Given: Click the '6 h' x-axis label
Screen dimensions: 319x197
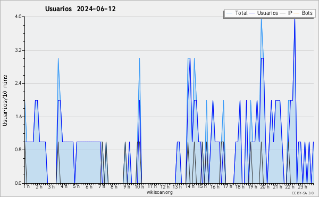Looking at the screenshot, I should point(89,186).
